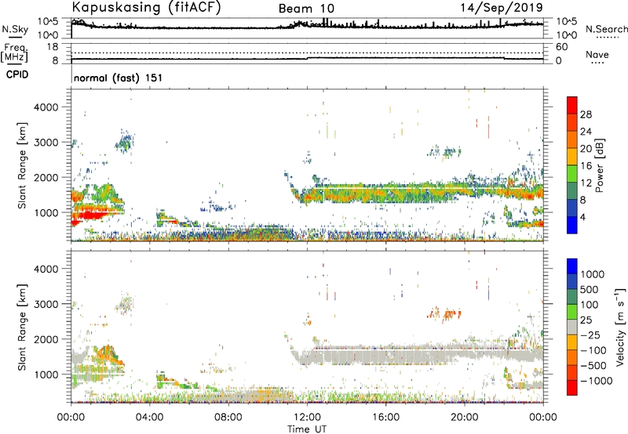Click the 1000 tick on velocity colorbar
Screen dimensions: 628x434
[x=593, y=274]
